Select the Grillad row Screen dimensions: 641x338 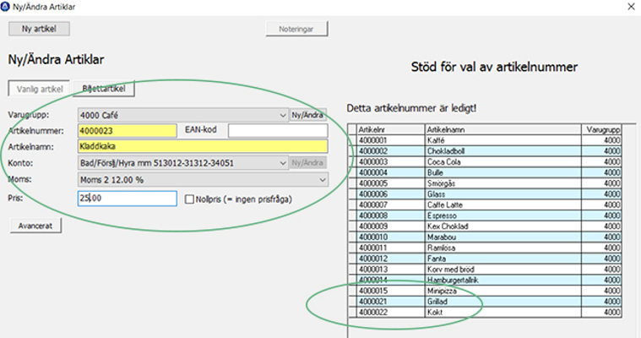[x=485, y=302]
